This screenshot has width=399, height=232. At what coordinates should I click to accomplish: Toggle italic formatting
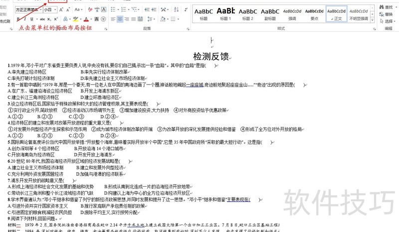point(24,18)
